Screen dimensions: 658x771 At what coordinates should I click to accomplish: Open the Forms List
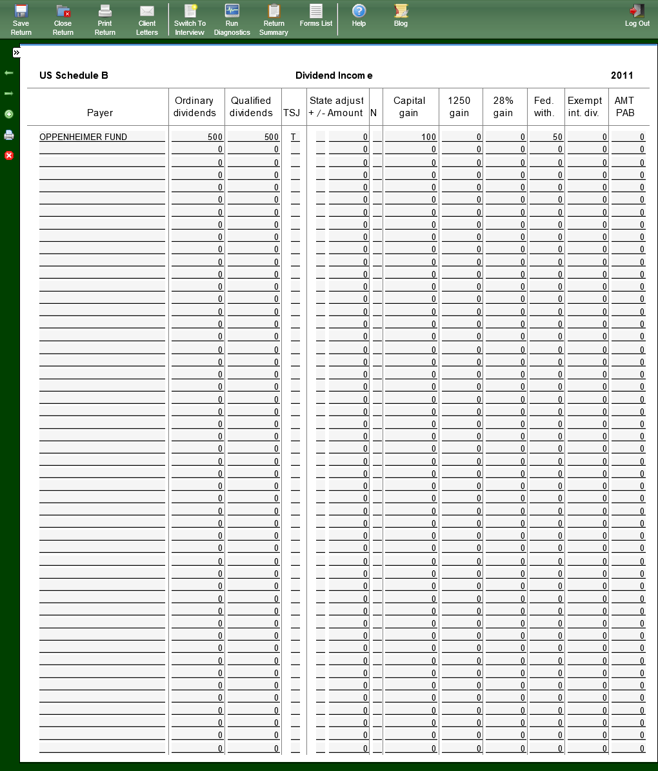316,15
